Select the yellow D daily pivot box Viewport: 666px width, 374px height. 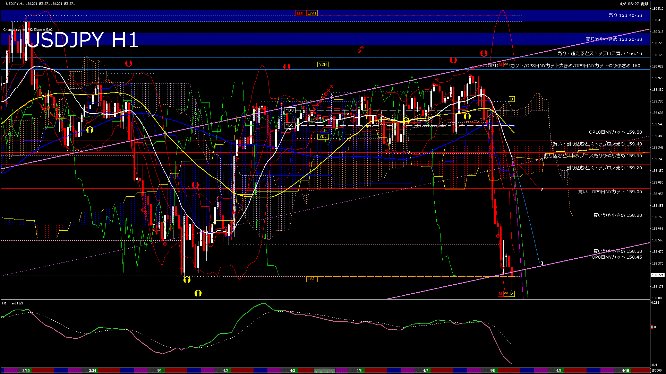click(x=511, y=99)
